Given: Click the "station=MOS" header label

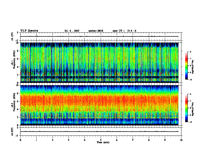Looking at the screenshot, I should click(96, 31).
